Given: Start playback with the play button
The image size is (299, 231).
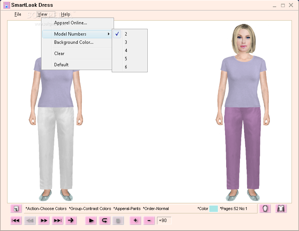Looking at the screenshot, I should 91,221.
